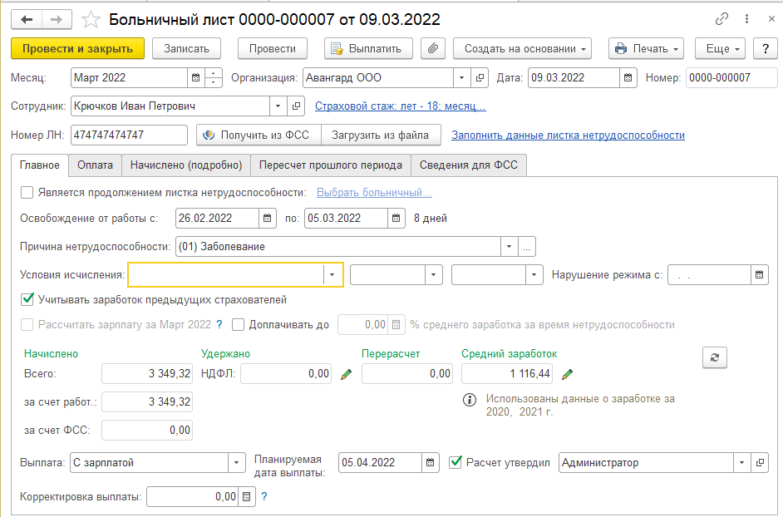The height and width of the screenshot is (517, 783).
Task: Open ellipsis selector for Причина нетрудоспособности
Action: [527, 247]
